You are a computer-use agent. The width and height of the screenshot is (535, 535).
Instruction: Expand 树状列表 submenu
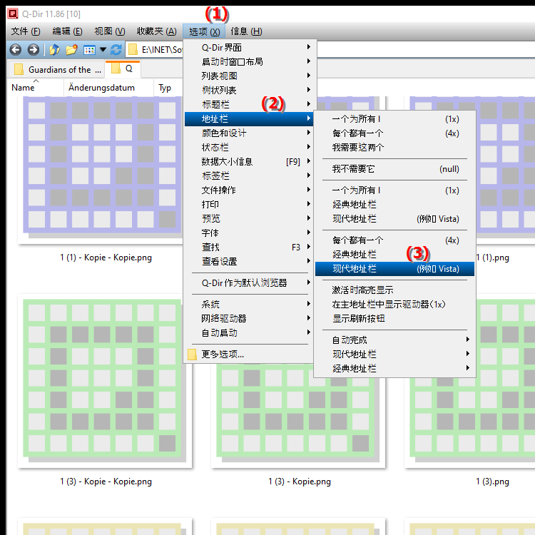[x=250, y=90]
